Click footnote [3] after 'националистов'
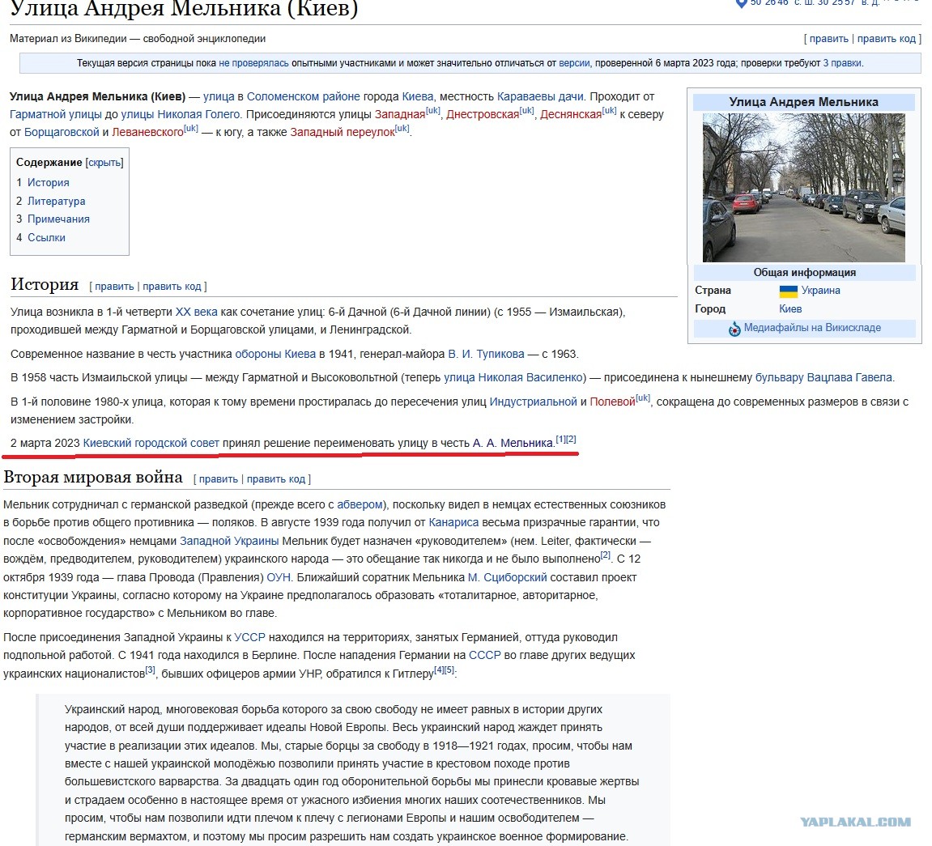Screen dimensions: 932x846 [x=151, y=670]
